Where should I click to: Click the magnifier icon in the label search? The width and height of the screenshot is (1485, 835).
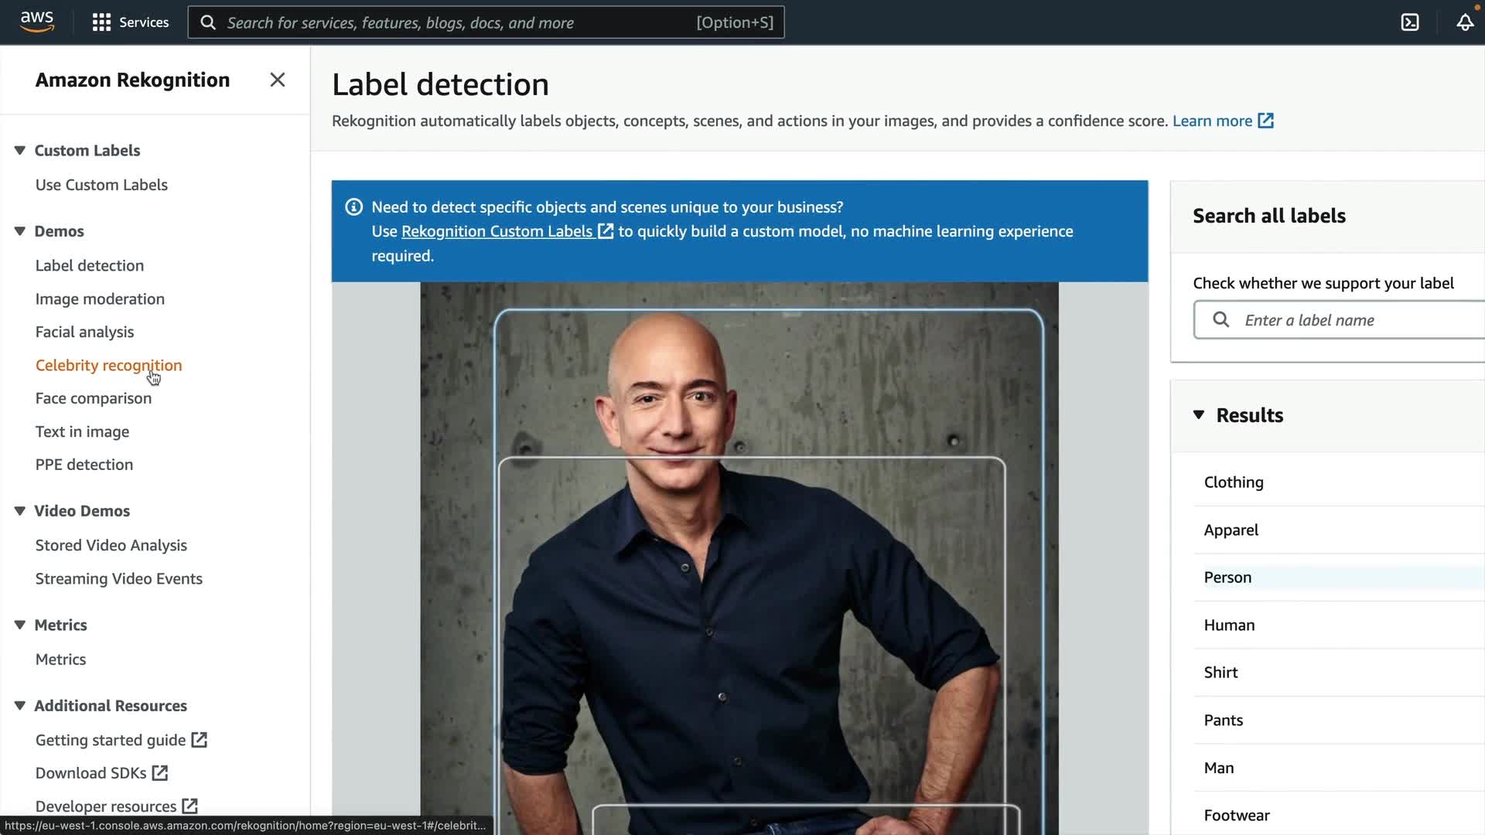(x=1220, y=319)
